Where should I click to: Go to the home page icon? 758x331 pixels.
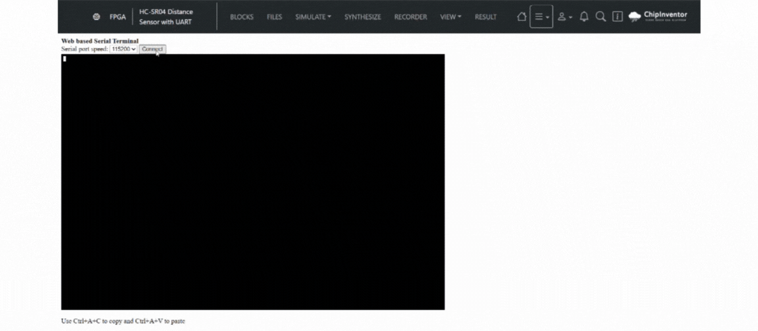click(x=521, y=17)
